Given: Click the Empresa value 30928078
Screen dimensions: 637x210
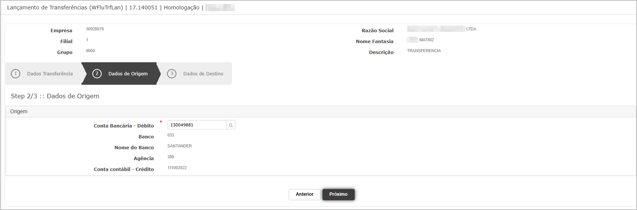Looking at the screenshot, I should tap(95, 29).
